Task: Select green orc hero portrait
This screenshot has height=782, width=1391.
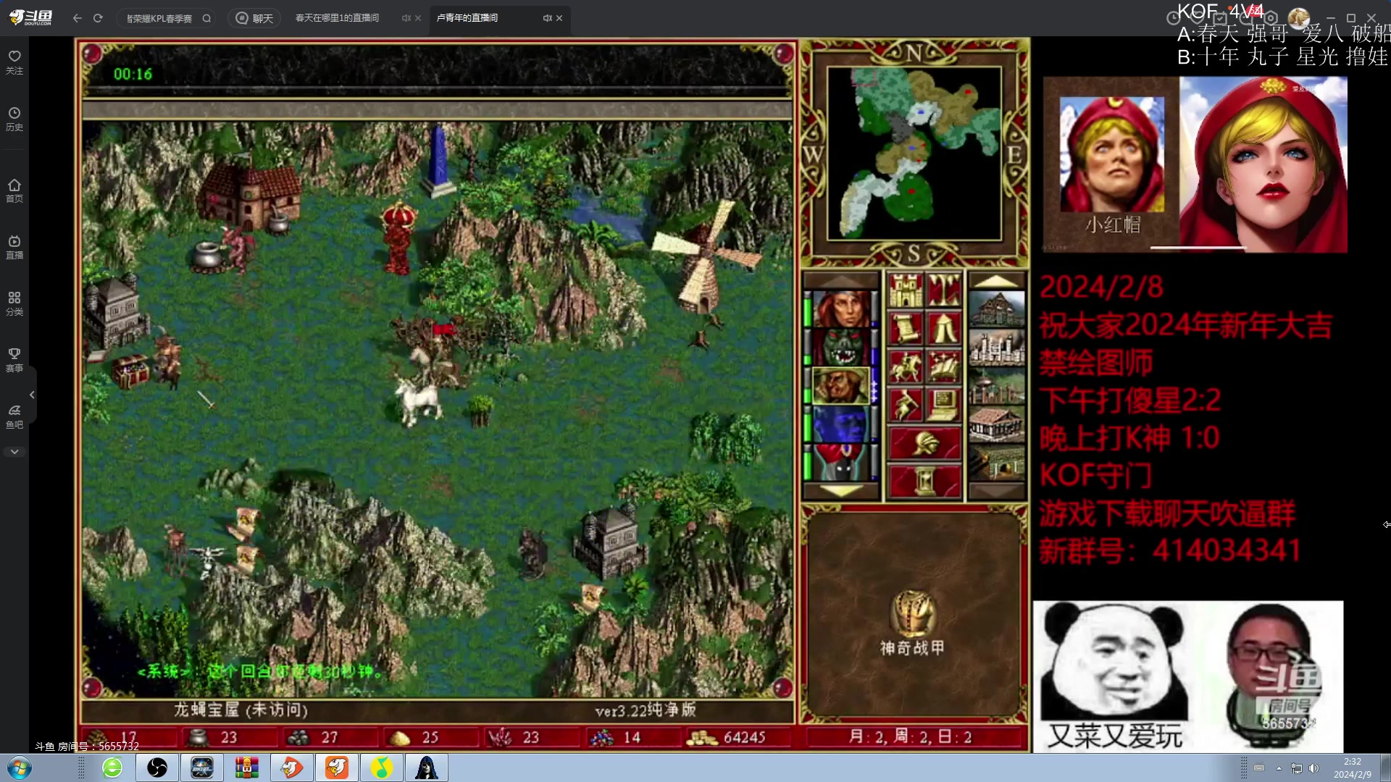Action: (x=841, y=348)
